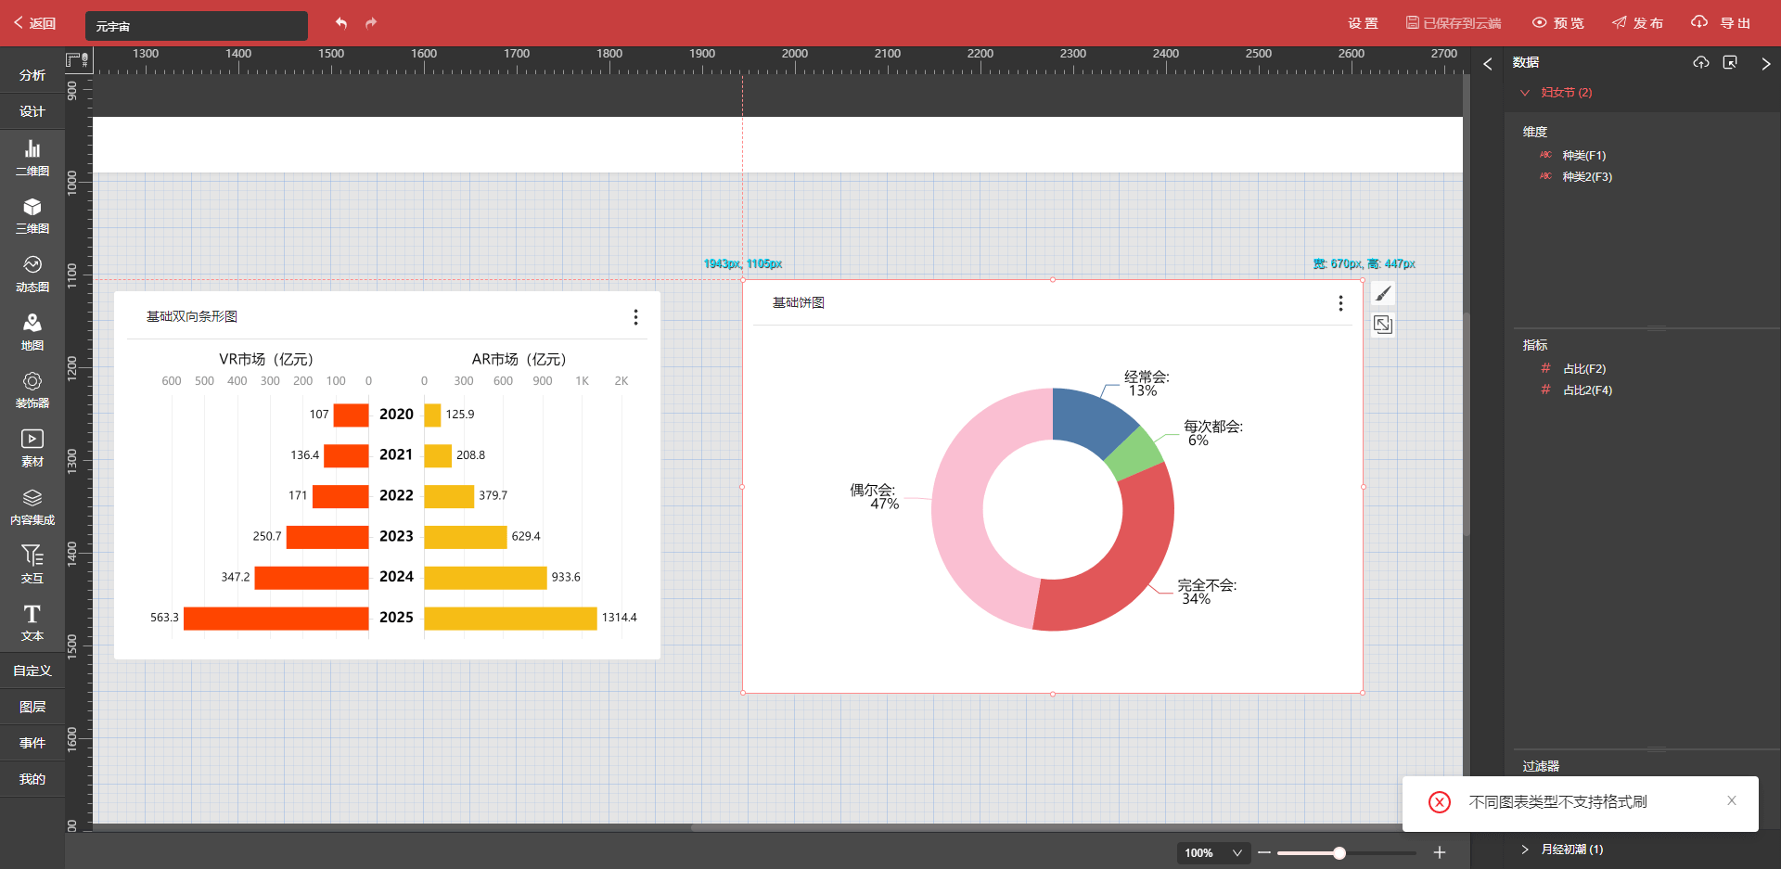Open the 100% zoom level dropdown
The height and width of the screenshot is (869, 1781).
tap(1212, 853)
